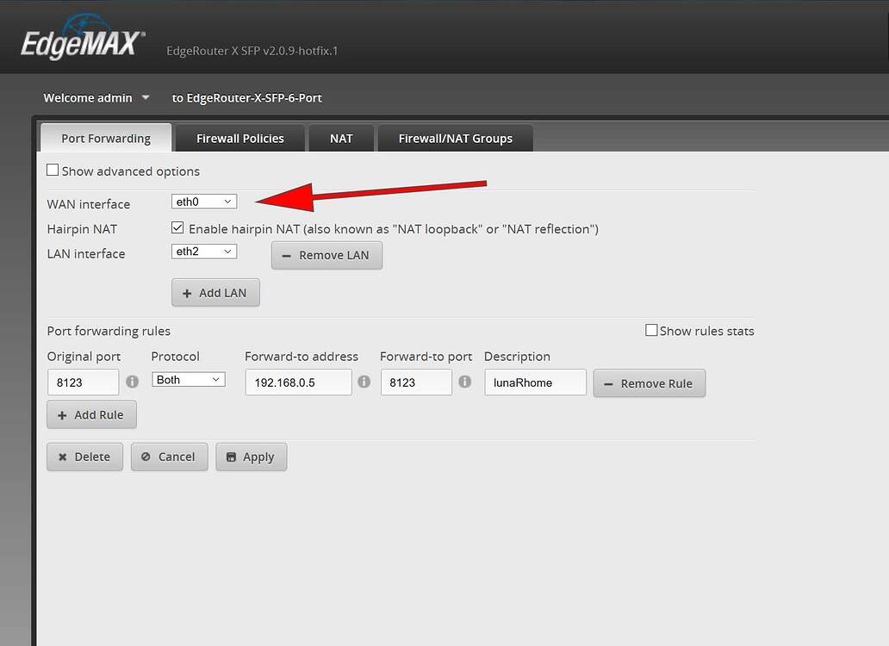Enable Show advanced options

click(x=53, y=170)
